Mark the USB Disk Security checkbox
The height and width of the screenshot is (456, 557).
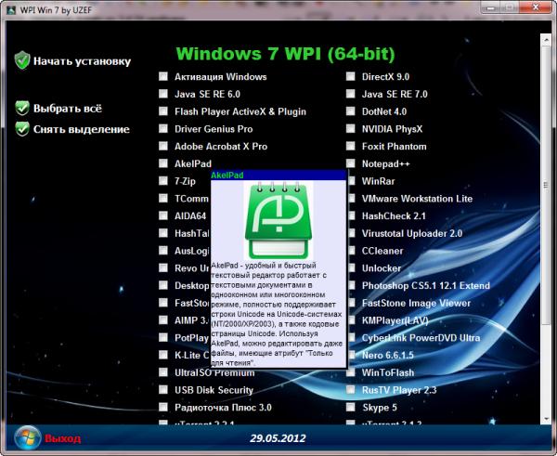163,390
